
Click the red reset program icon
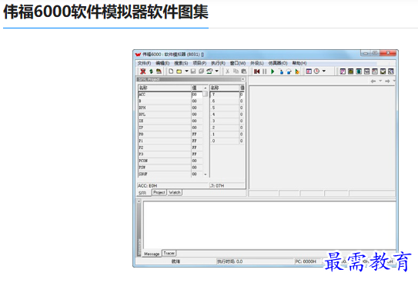[256, 71]
